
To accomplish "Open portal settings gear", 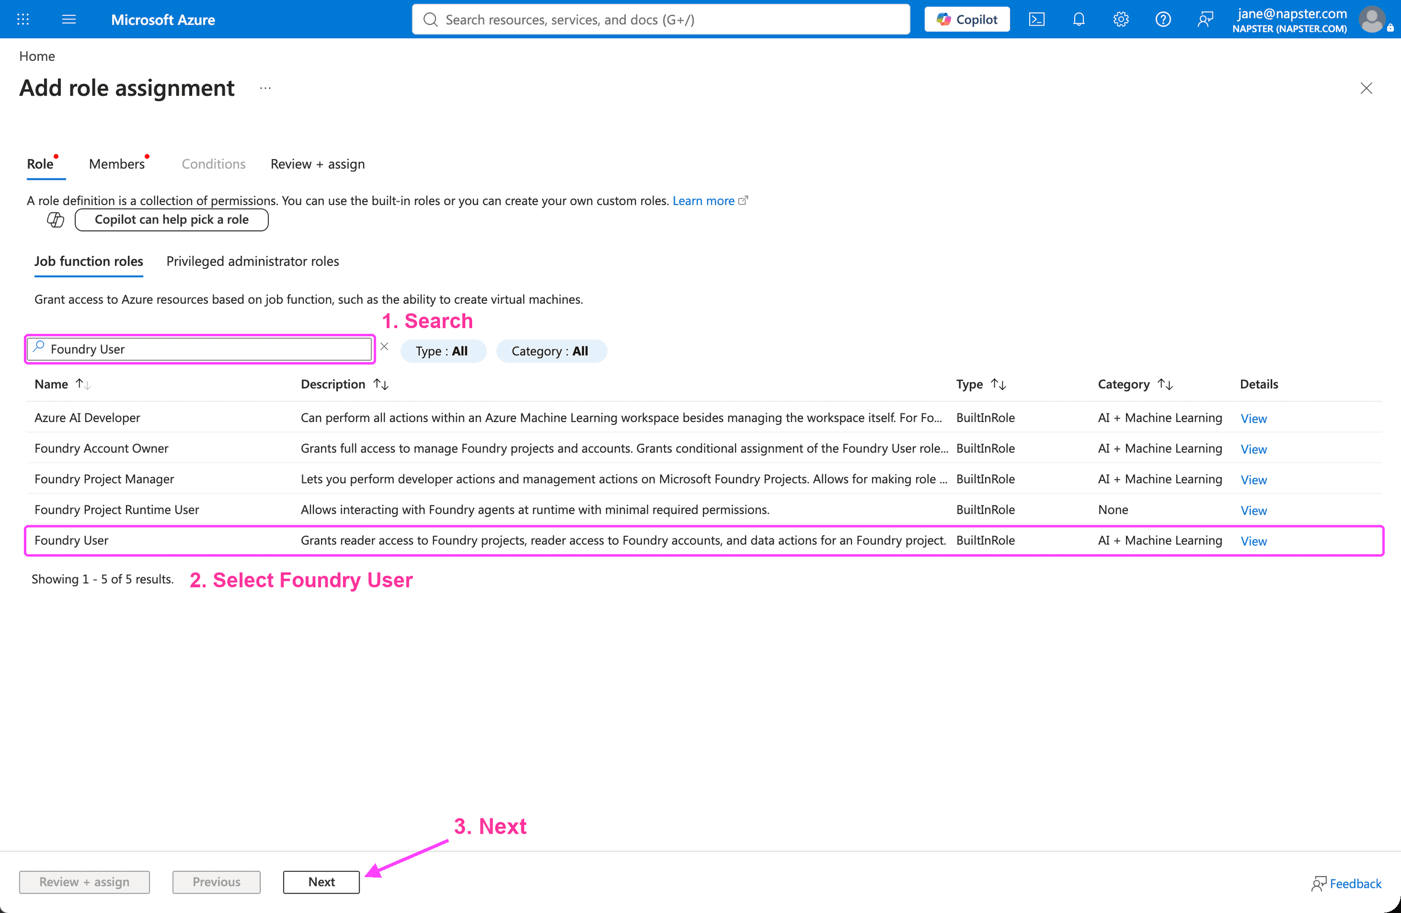I will [1121, 19].
